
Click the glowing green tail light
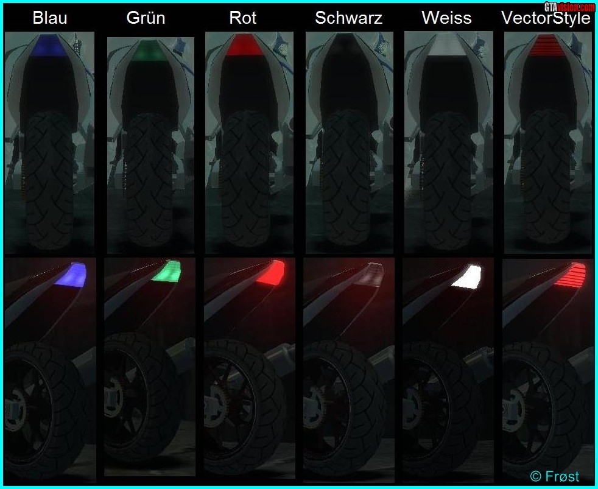pos(167,271)
